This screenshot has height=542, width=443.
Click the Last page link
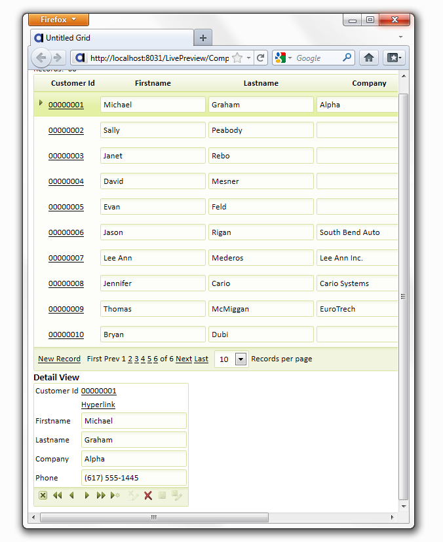201,359
